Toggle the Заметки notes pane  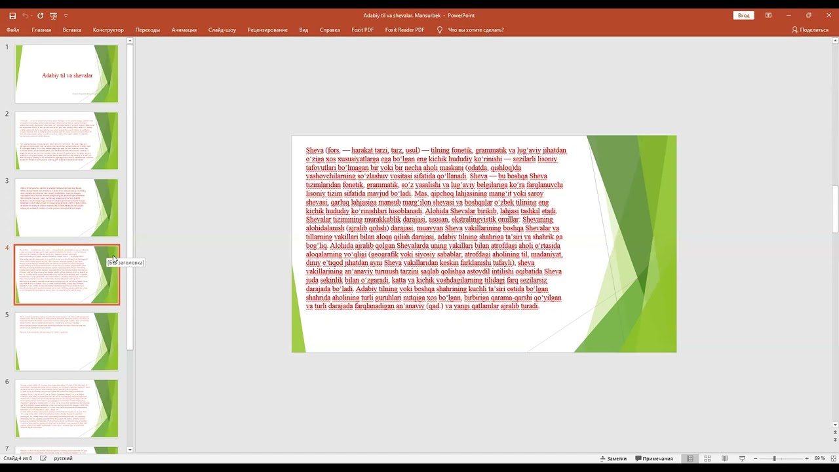pos(612,458)
